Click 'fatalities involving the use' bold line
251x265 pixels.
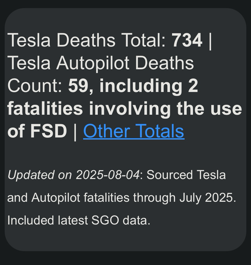coord(125,108)
